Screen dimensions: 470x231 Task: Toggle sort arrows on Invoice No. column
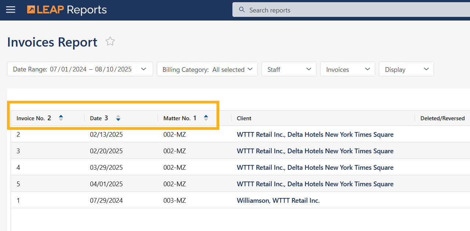click(x=61, y=118)
